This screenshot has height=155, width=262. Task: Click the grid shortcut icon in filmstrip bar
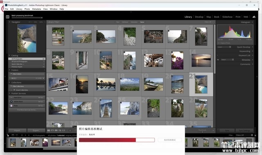click(22, 135)
